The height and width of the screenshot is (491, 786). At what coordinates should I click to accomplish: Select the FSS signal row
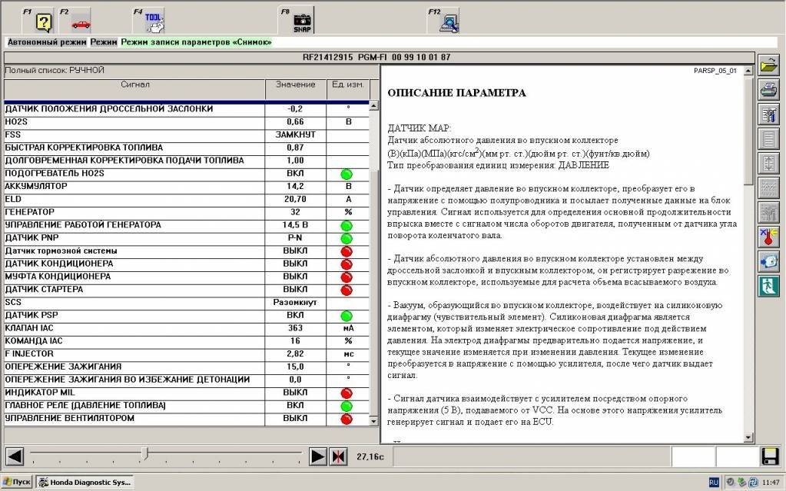click(x=187, y=135)
